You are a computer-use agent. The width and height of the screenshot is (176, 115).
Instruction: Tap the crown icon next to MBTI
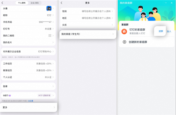tap(10, 95)
